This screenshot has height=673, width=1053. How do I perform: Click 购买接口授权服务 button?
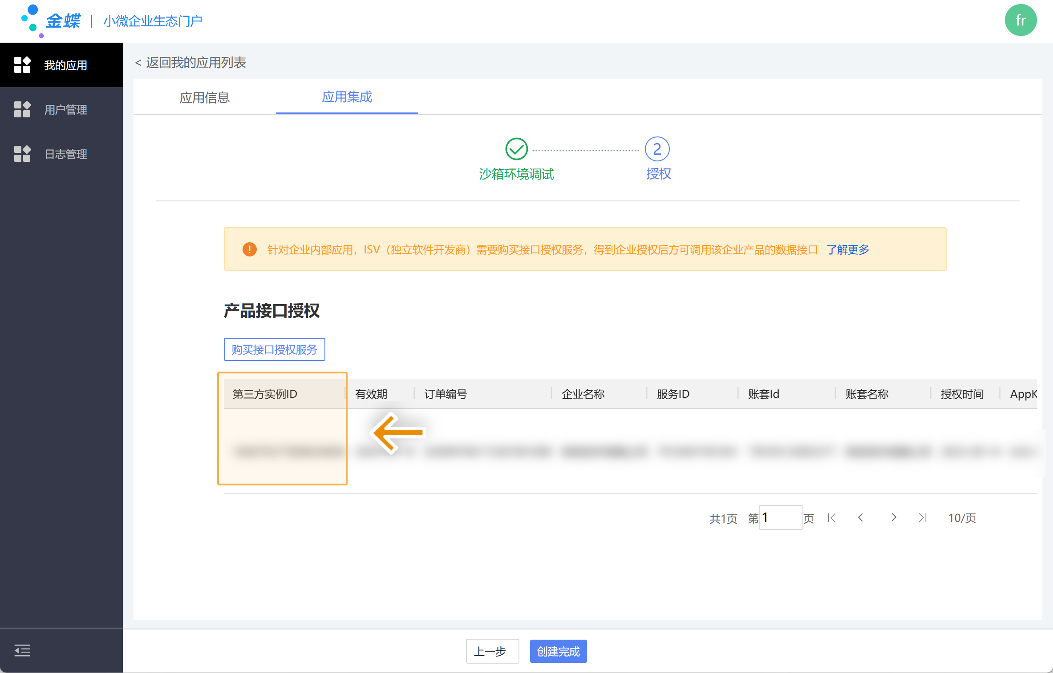(x=274, y=350)
